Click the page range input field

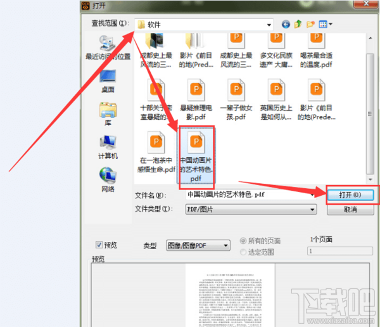339,251
